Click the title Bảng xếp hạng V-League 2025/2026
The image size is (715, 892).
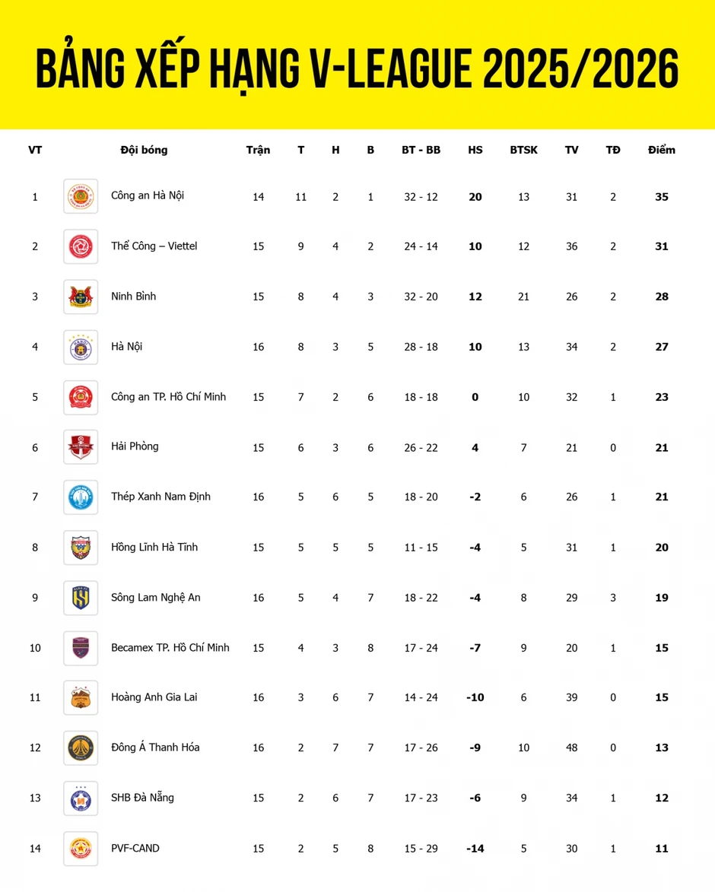[x=357, y=69]
